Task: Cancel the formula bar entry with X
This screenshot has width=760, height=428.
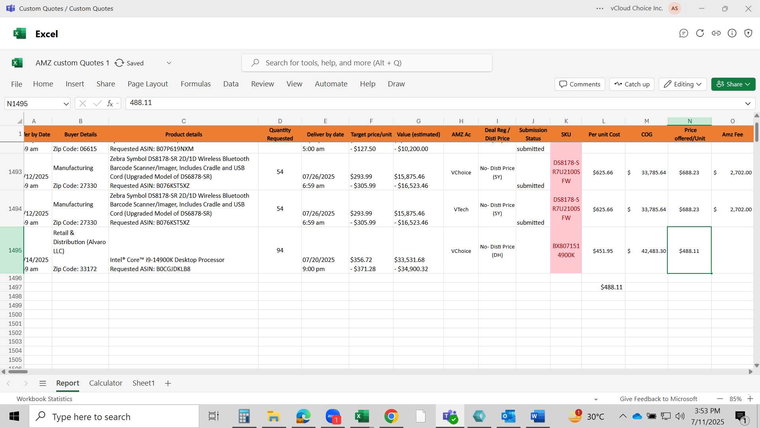Action: pos(82,103)
